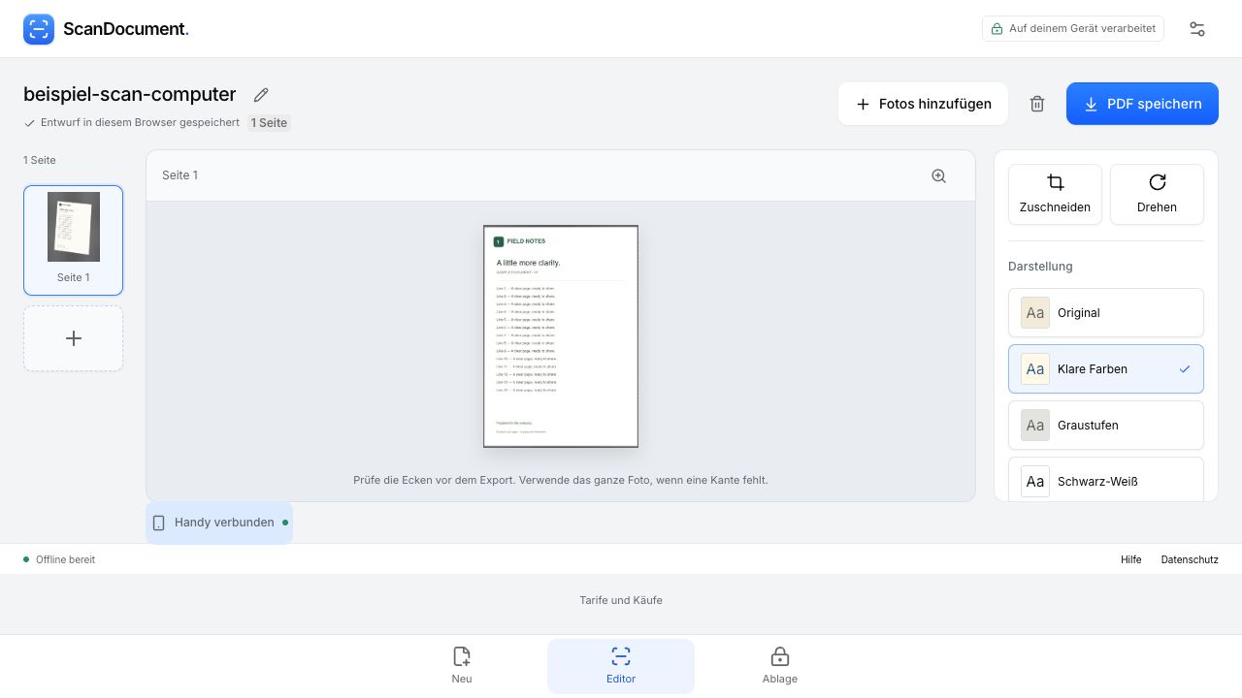Select the Zuschneiden crop tool

(x=1055, y=194)
